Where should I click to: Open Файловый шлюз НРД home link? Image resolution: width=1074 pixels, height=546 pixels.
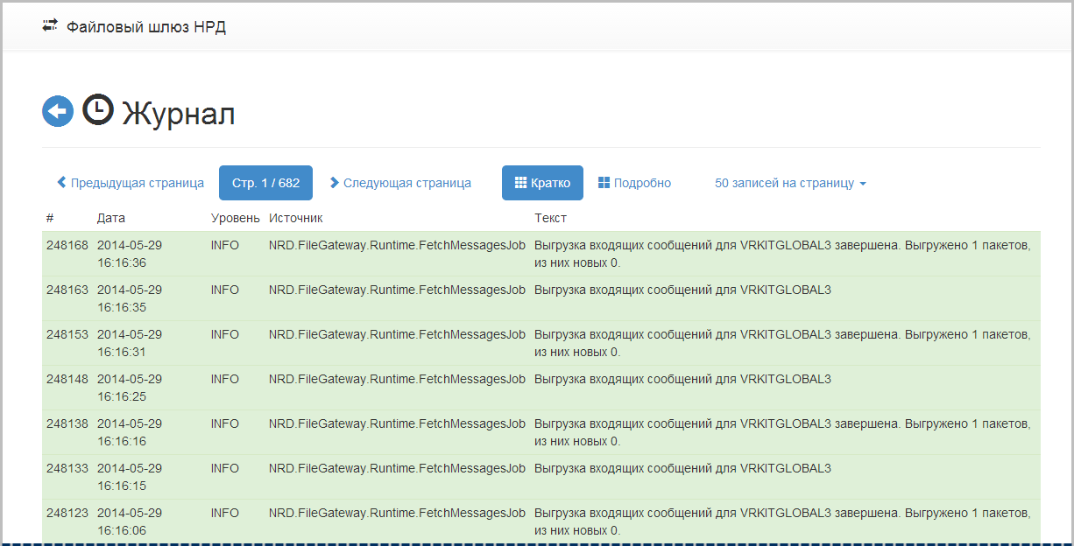[146, 27]
